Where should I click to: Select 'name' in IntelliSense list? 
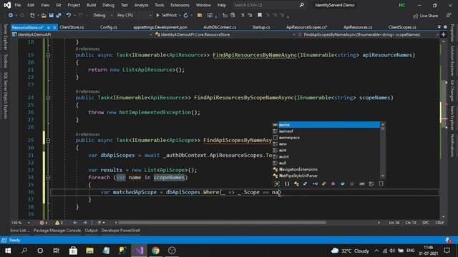tap(326, 125)
